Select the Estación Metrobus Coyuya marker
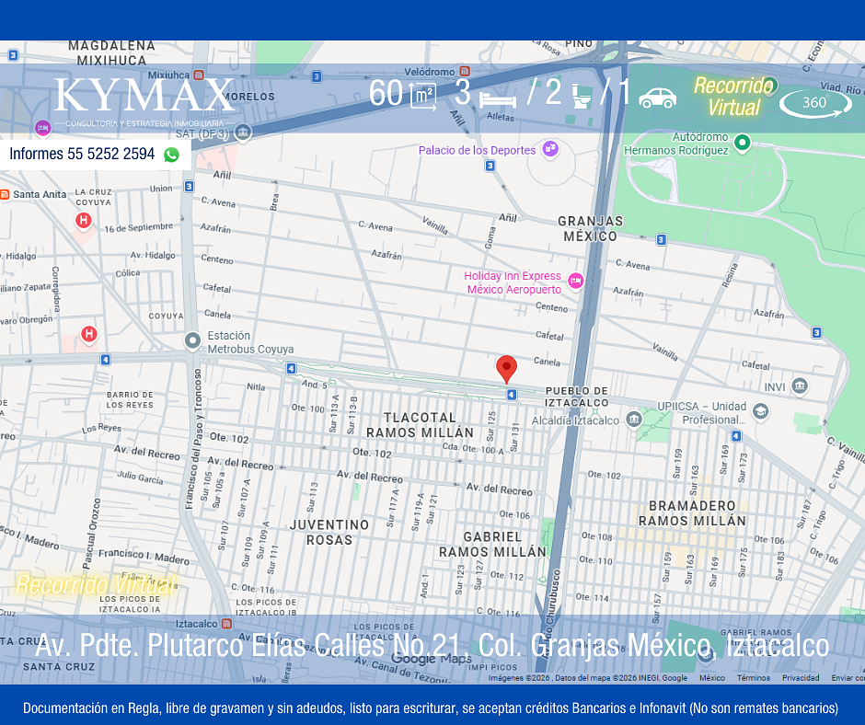 tap(192, 341)
